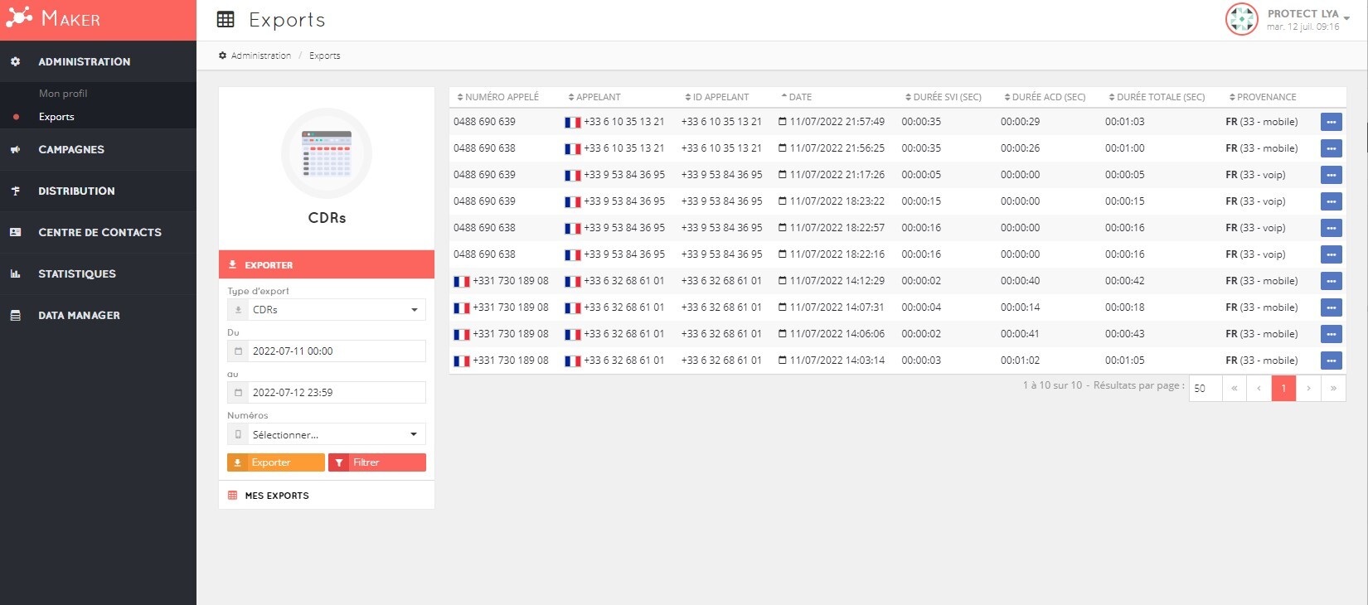Go to the next results page
Image resolution: width=1368 pixels, height=605 pixels.
1308,388
